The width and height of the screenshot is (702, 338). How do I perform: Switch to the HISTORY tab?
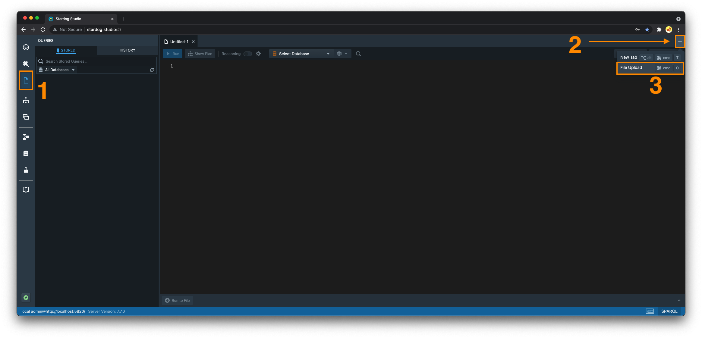[127, 50]
